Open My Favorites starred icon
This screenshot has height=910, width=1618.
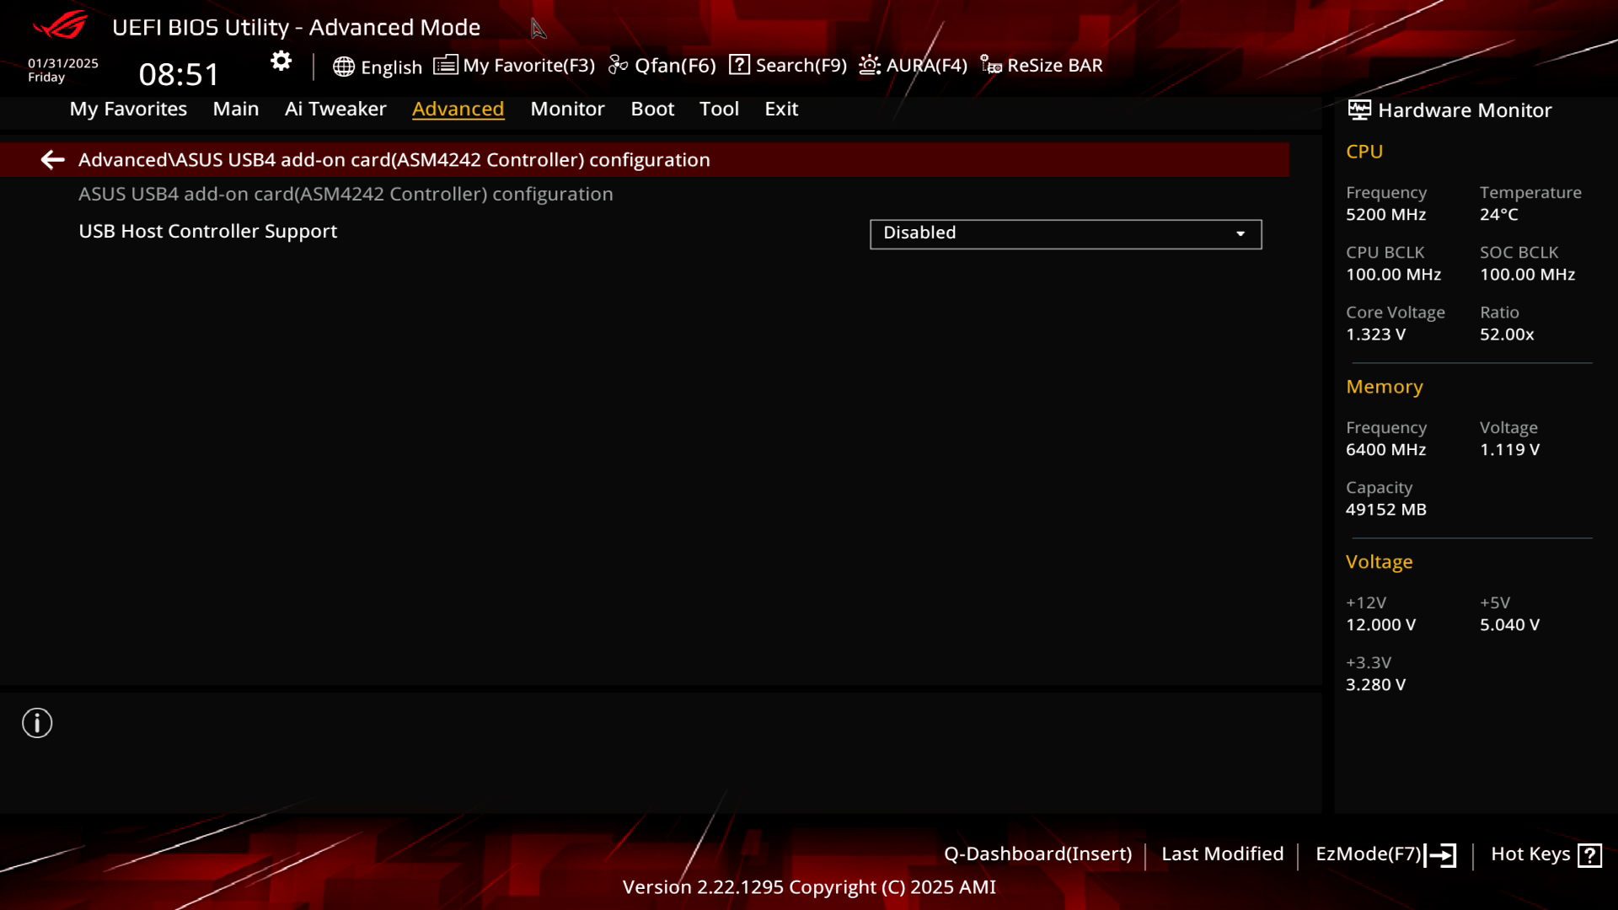[x=444, y=64]
